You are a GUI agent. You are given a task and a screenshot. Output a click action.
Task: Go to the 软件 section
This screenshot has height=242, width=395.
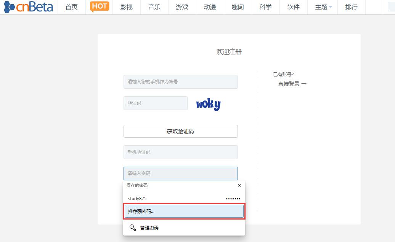point(293,7)
